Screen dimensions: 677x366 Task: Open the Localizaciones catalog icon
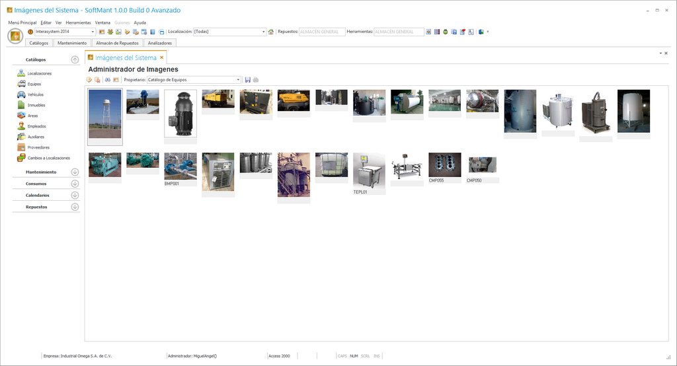pos(22,73)
